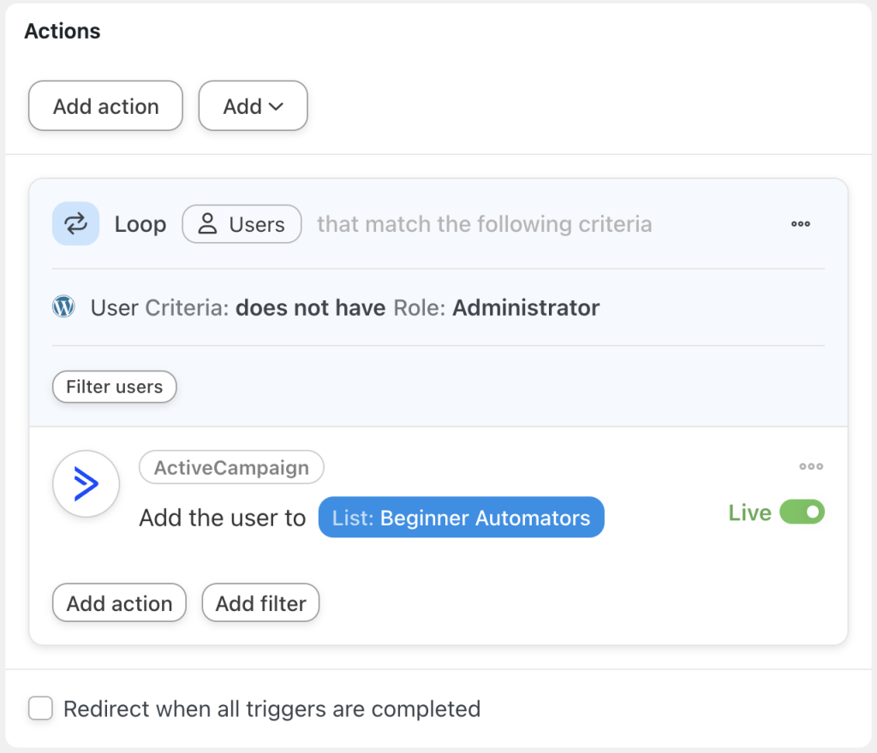Image resolution: width=877 pixels, height=753 pixels.
Task: Open the List: Beginner Automators selector
Action: [x=461, y=517]
